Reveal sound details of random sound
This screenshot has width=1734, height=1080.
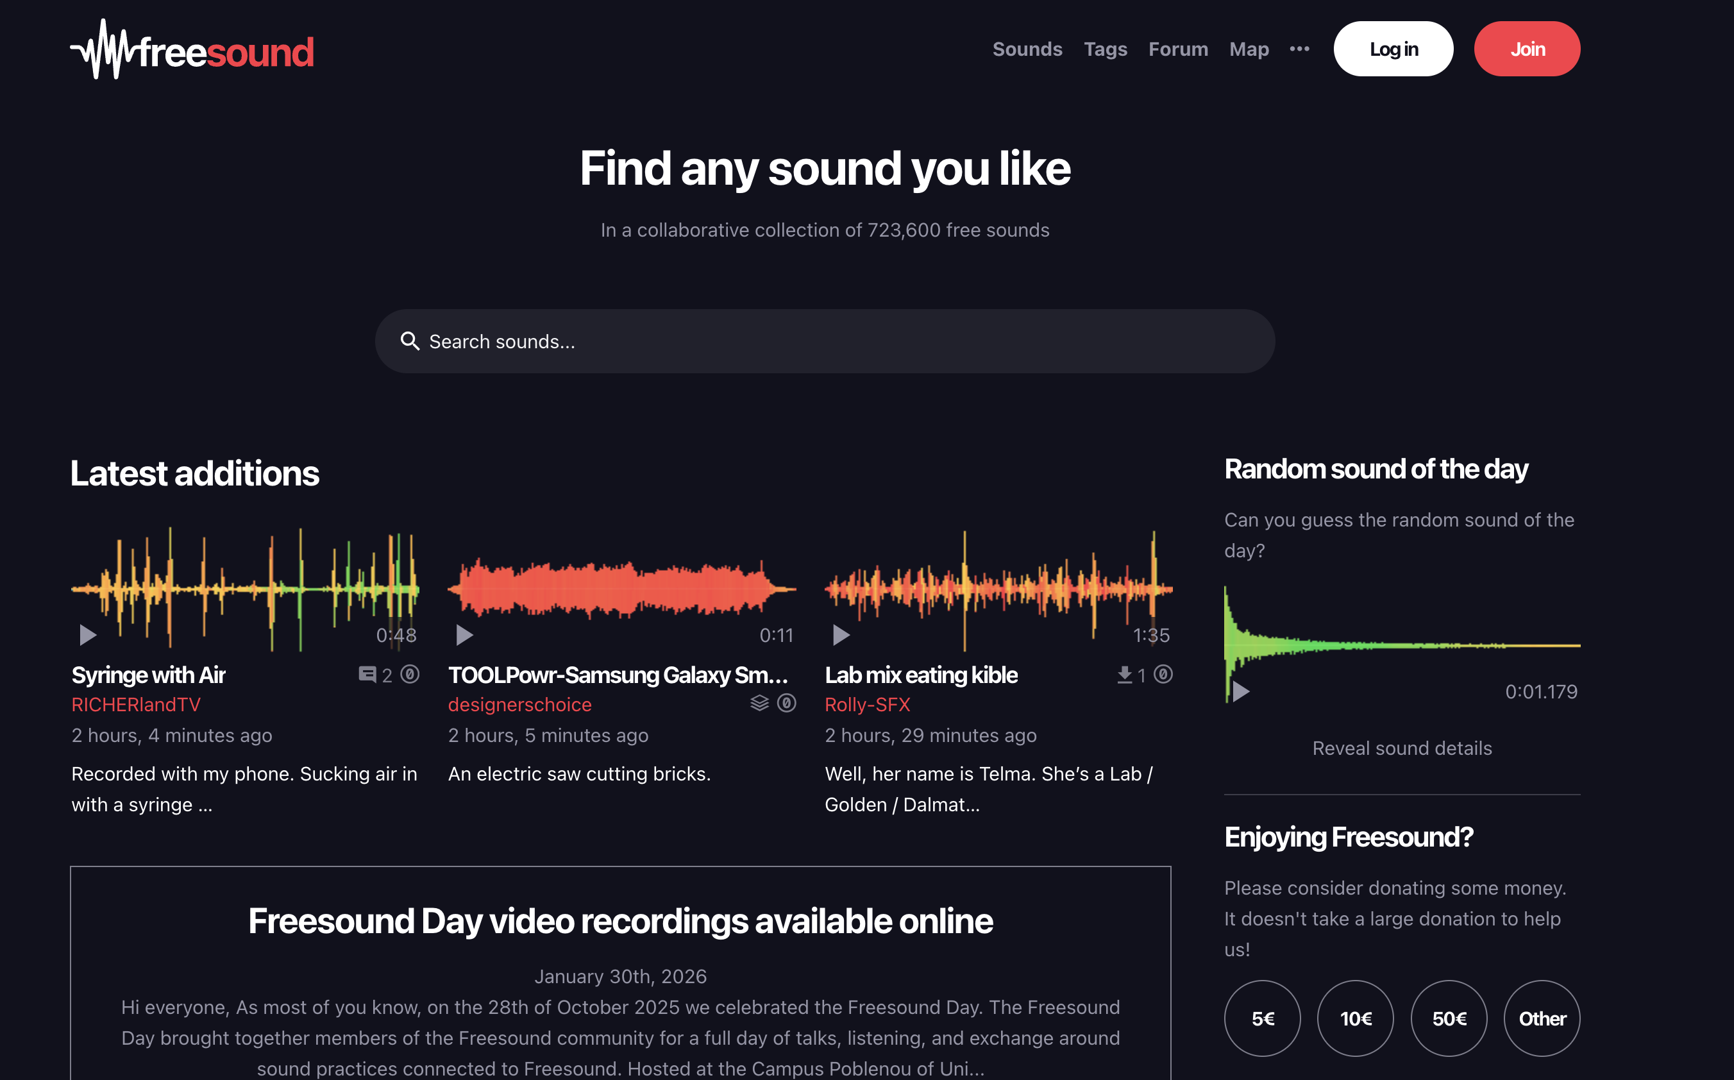(1402, 748)
